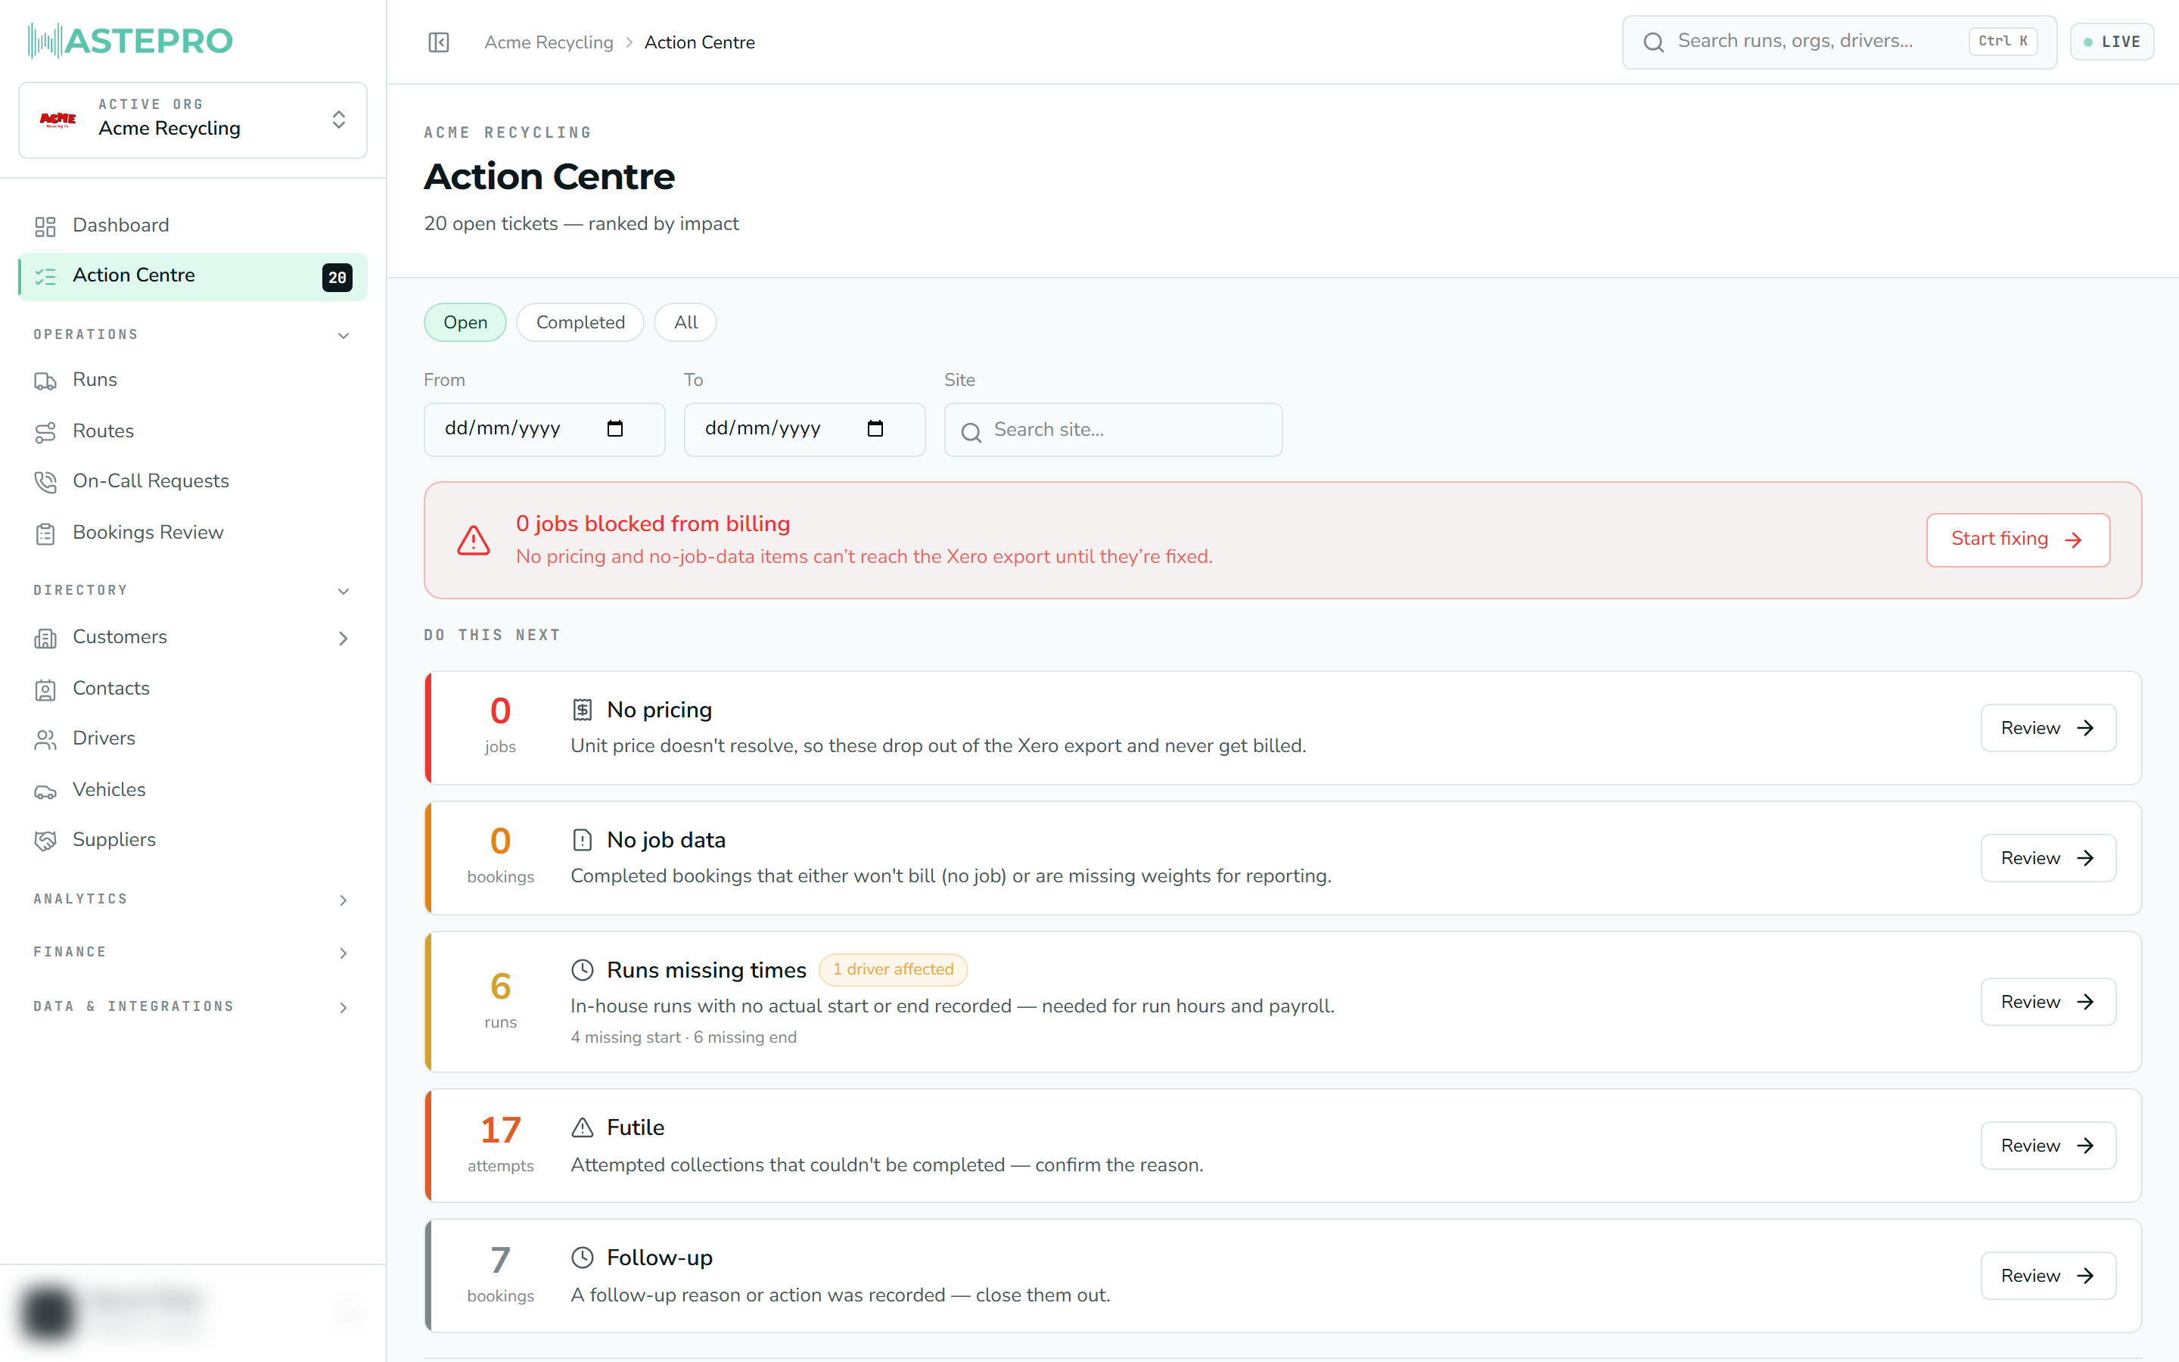The width and height of the screenshot is (2179, 1362).
Task: Click the global search magnifier icon
Action: pos(1653,42)
